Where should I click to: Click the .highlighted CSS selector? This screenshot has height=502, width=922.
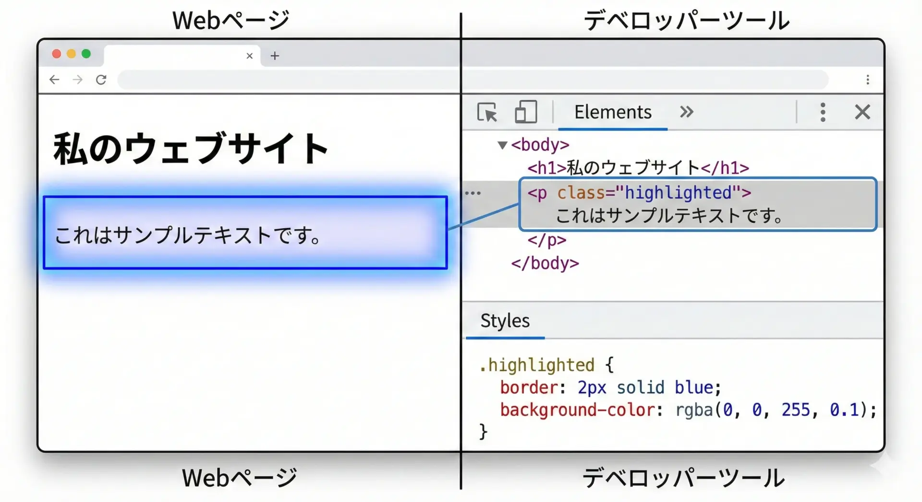(x=536, y=365)
